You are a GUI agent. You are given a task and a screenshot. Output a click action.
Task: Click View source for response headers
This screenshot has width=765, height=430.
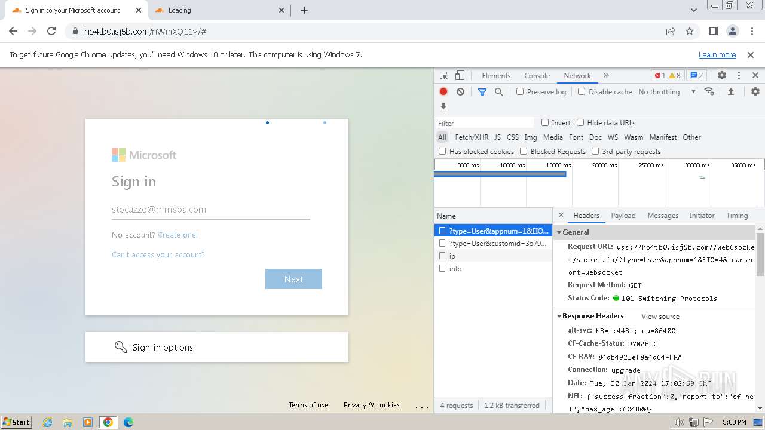tap(660, 316)
